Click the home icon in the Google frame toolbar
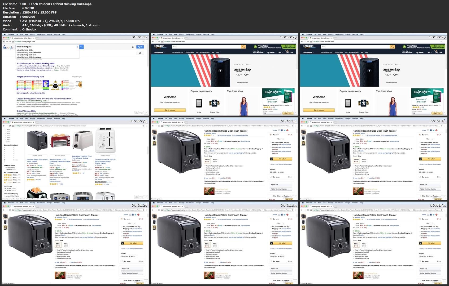 (13, 42)
